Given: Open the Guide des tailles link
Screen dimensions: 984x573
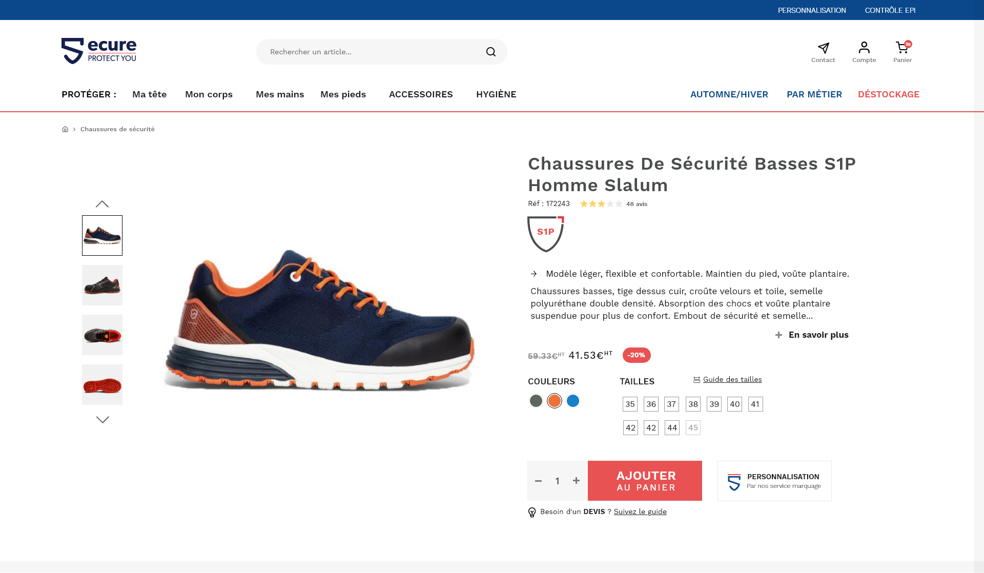Looking at the screenshot, I should [x=732, y=380].
